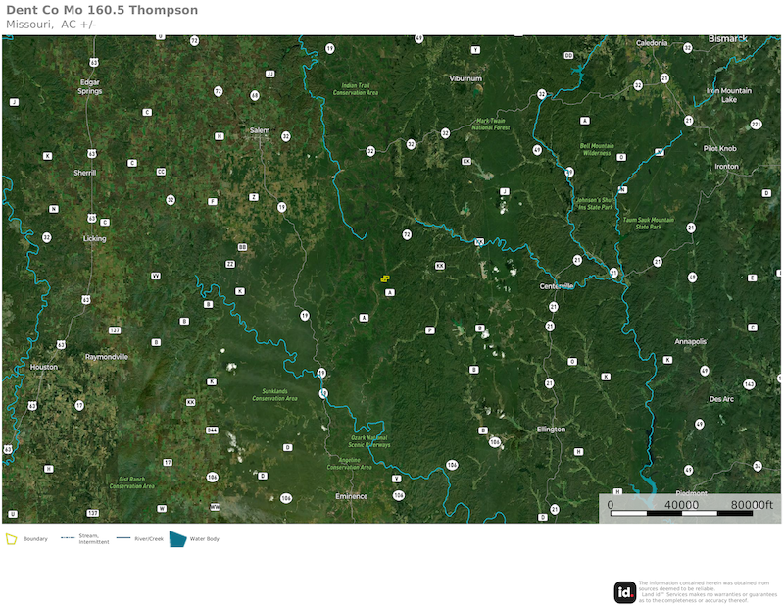
Task: Click the highway 221 shield marker
Action: click(x=756, y=125)
